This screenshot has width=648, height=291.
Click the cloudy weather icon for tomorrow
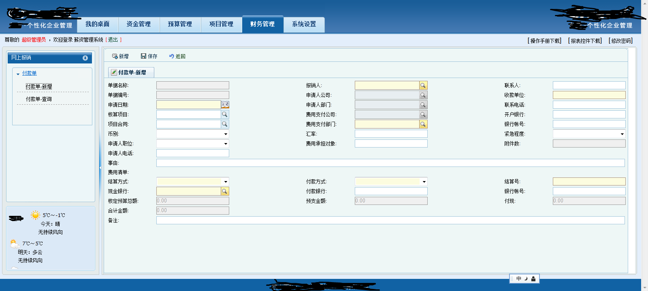pyautogui.click(x=15, y=244)
